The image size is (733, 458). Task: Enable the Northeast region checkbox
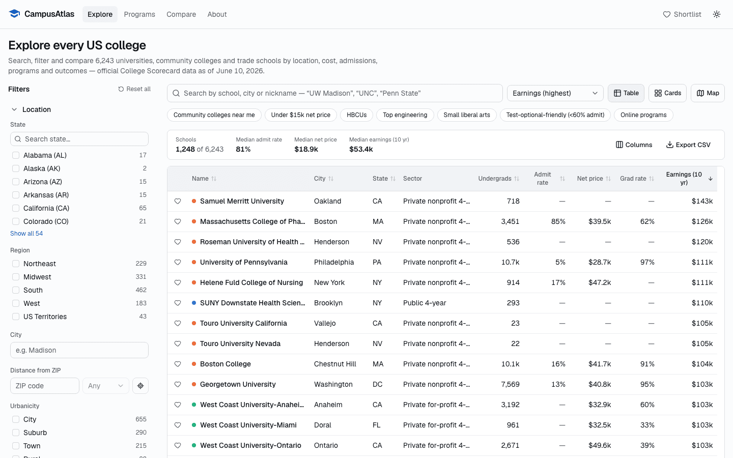pyautogui.click(x=16, y=264)
